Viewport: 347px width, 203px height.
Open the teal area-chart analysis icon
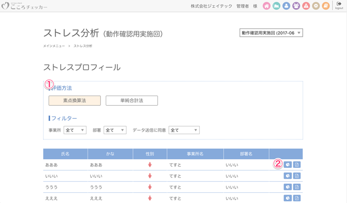pos(276,6)
